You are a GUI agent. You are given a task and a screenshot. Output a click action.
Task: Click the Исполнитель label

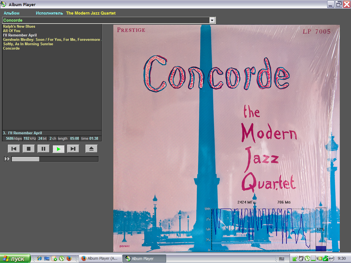(49, 13)
